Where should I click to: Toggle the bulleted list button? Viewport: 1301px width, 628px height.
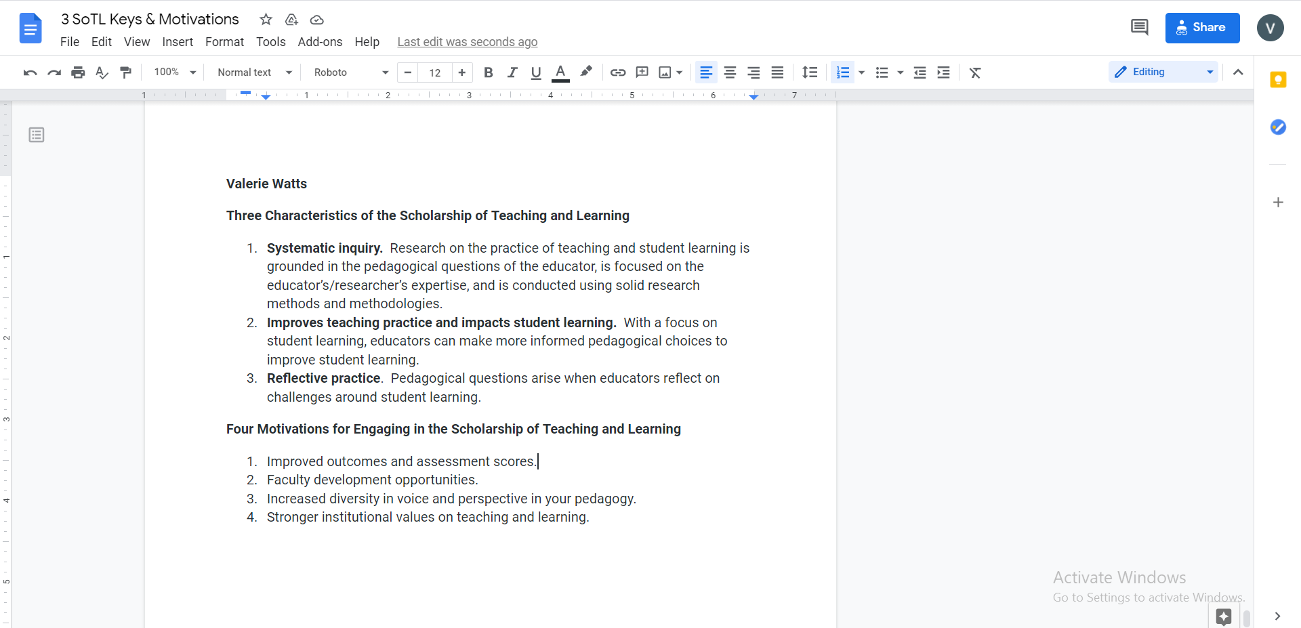[x=882, y=72]
